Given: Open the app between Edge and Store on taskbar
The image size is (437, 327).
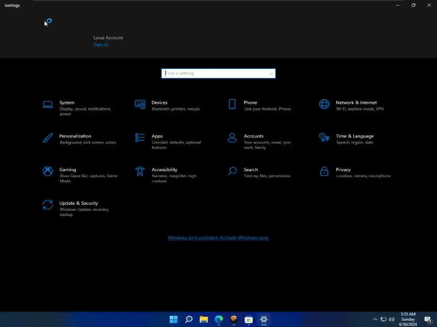Looking at the screenshot, I should pos(233,319).
